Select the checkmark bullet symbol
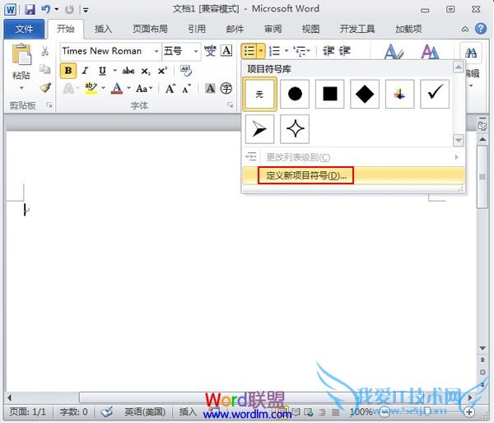This screenshot has height=423, width=494. pyautogui.click(x=435, y=95)
